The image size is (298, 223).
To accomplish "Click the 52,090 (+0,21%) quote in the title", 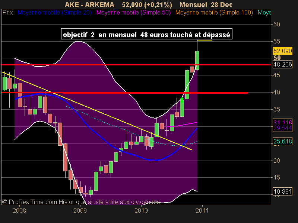I will (147, 5).
